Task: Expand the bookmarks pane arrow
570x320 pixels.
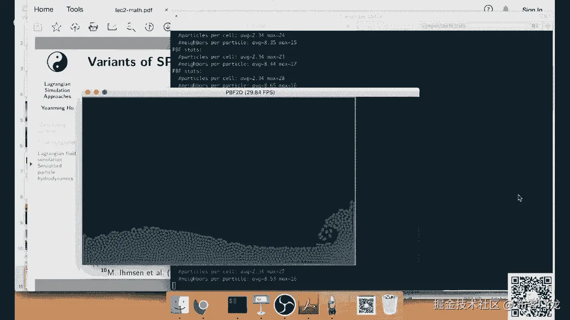Action: [x=31, y=164]
